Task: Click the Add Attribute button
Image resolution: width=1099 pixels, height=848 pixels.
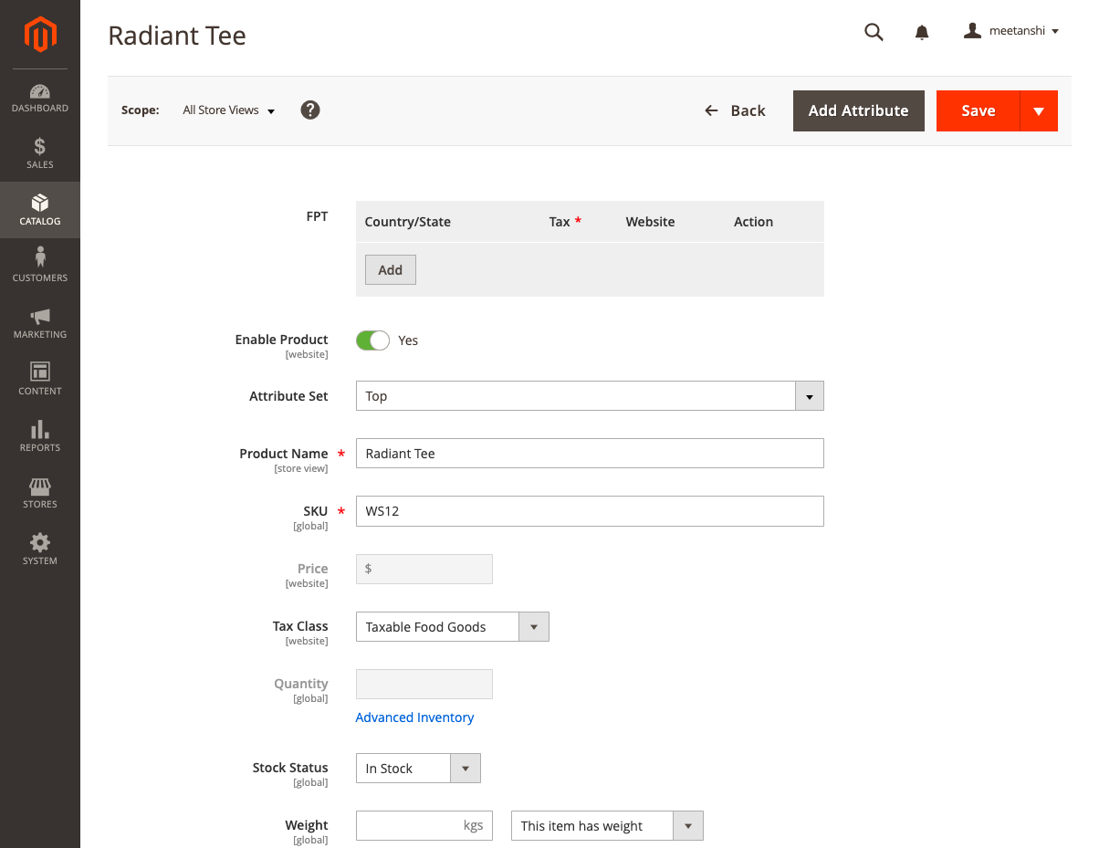Action: (x=859, y=110)
